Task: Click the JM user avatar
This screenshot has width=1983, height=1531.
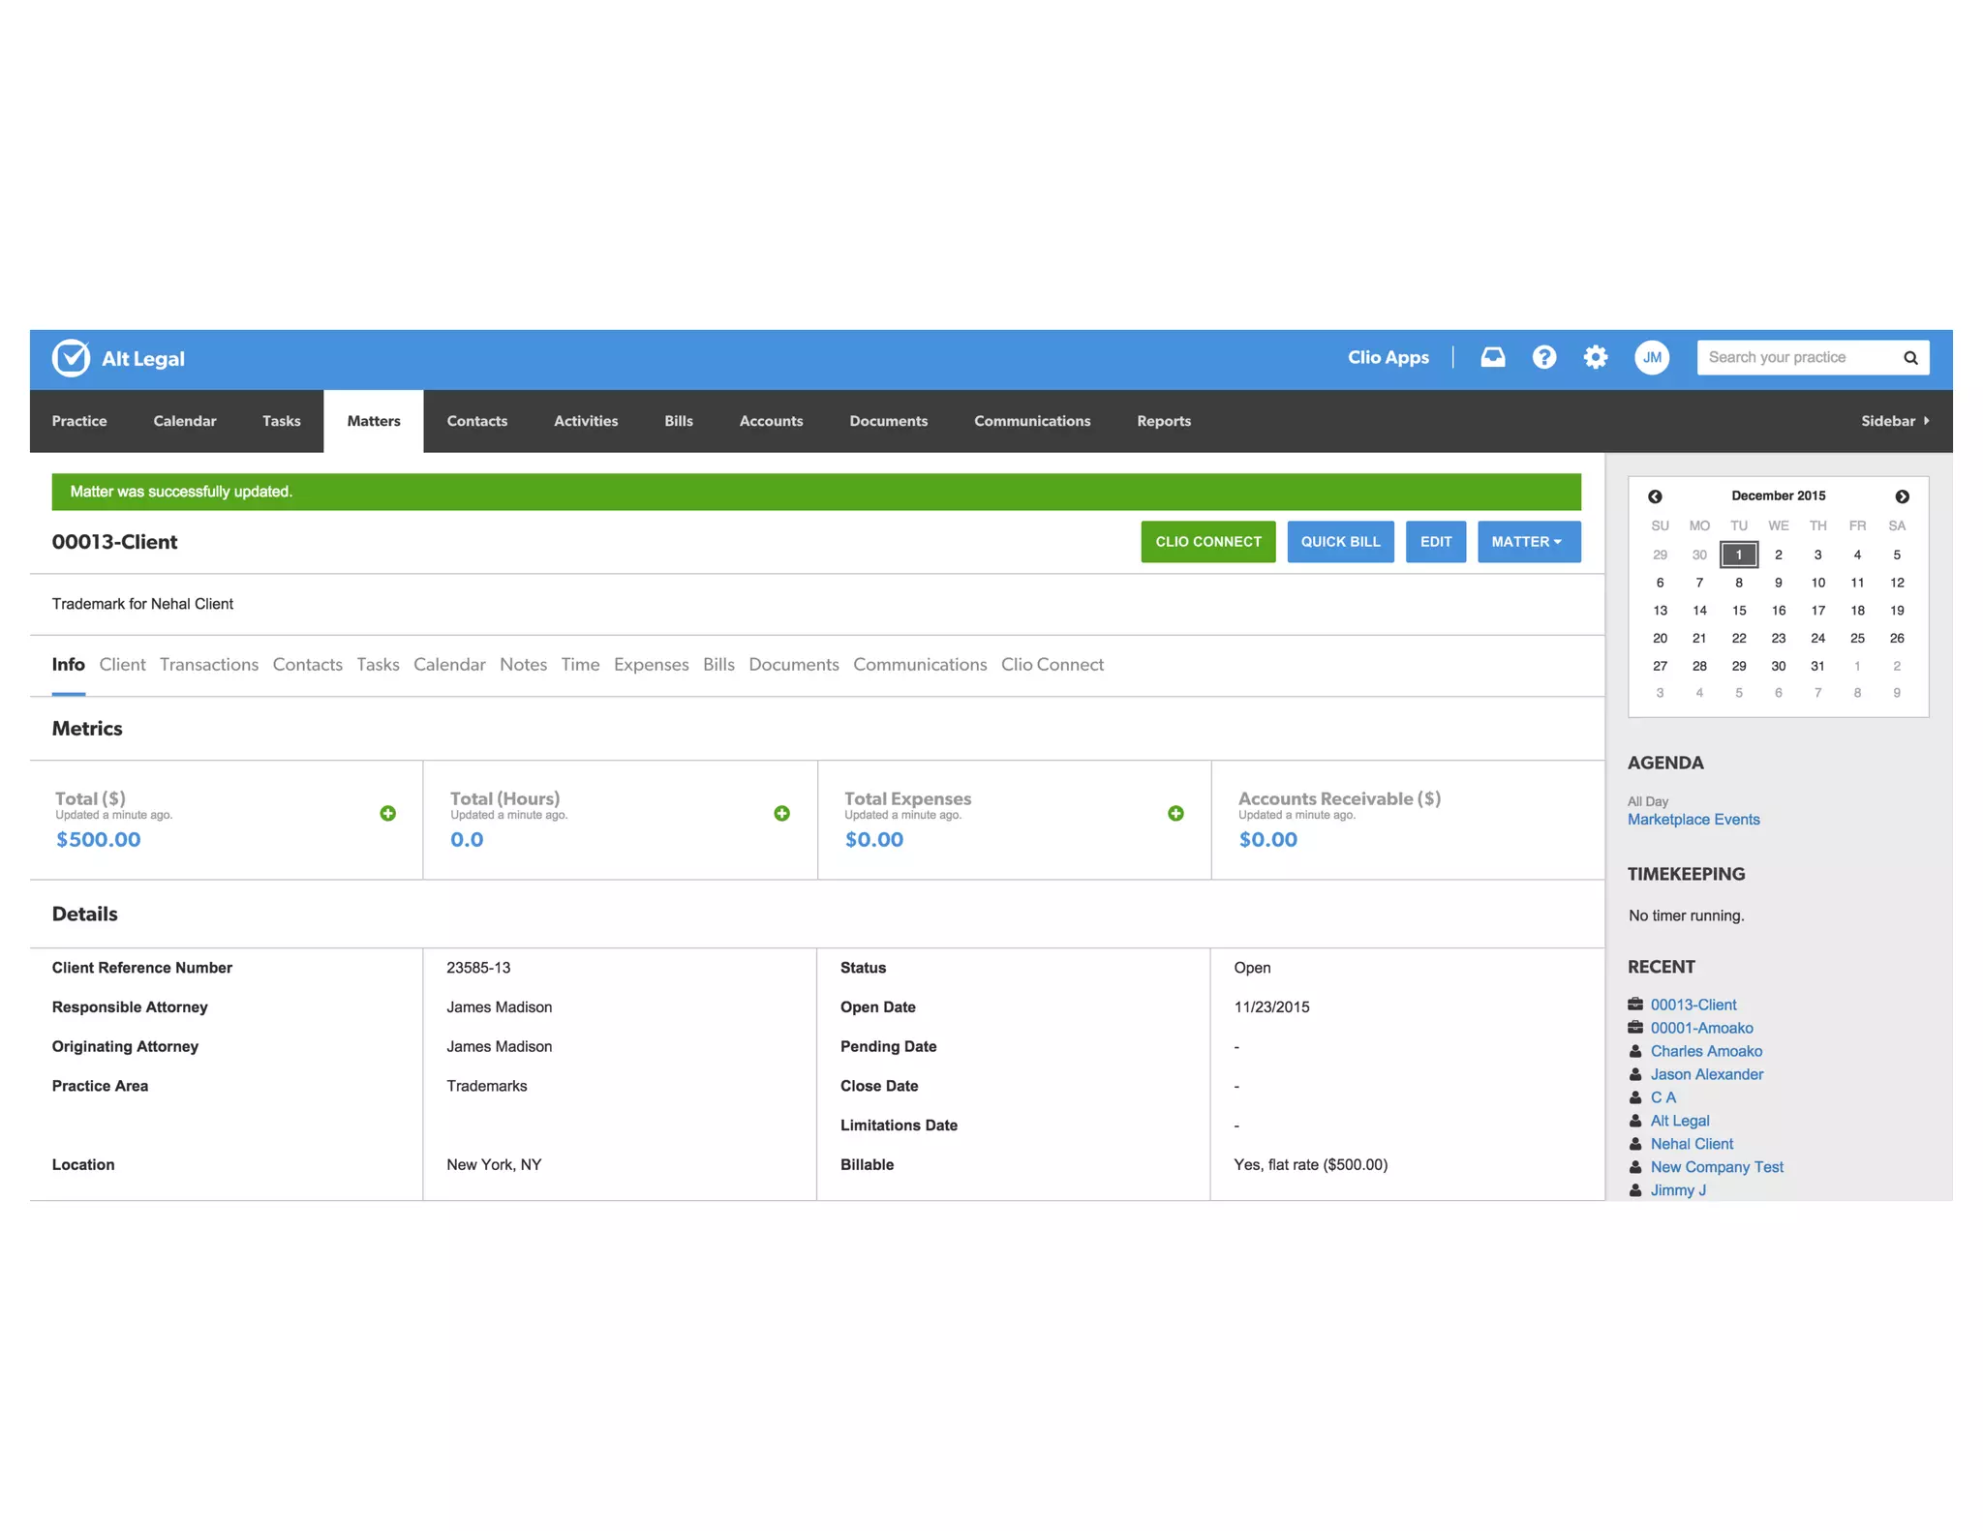Action: point(1651,357)
